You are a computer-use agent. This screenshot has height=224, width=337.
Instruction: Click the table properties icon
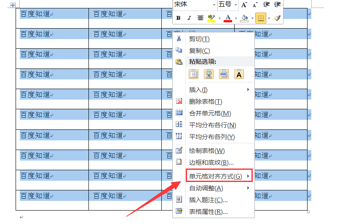(x=179, y=211)
